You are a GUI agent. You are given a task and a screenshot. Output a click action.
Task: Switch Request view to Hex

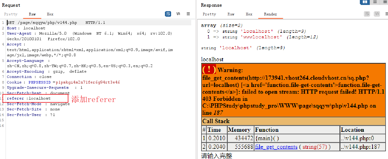pos(50,14)
